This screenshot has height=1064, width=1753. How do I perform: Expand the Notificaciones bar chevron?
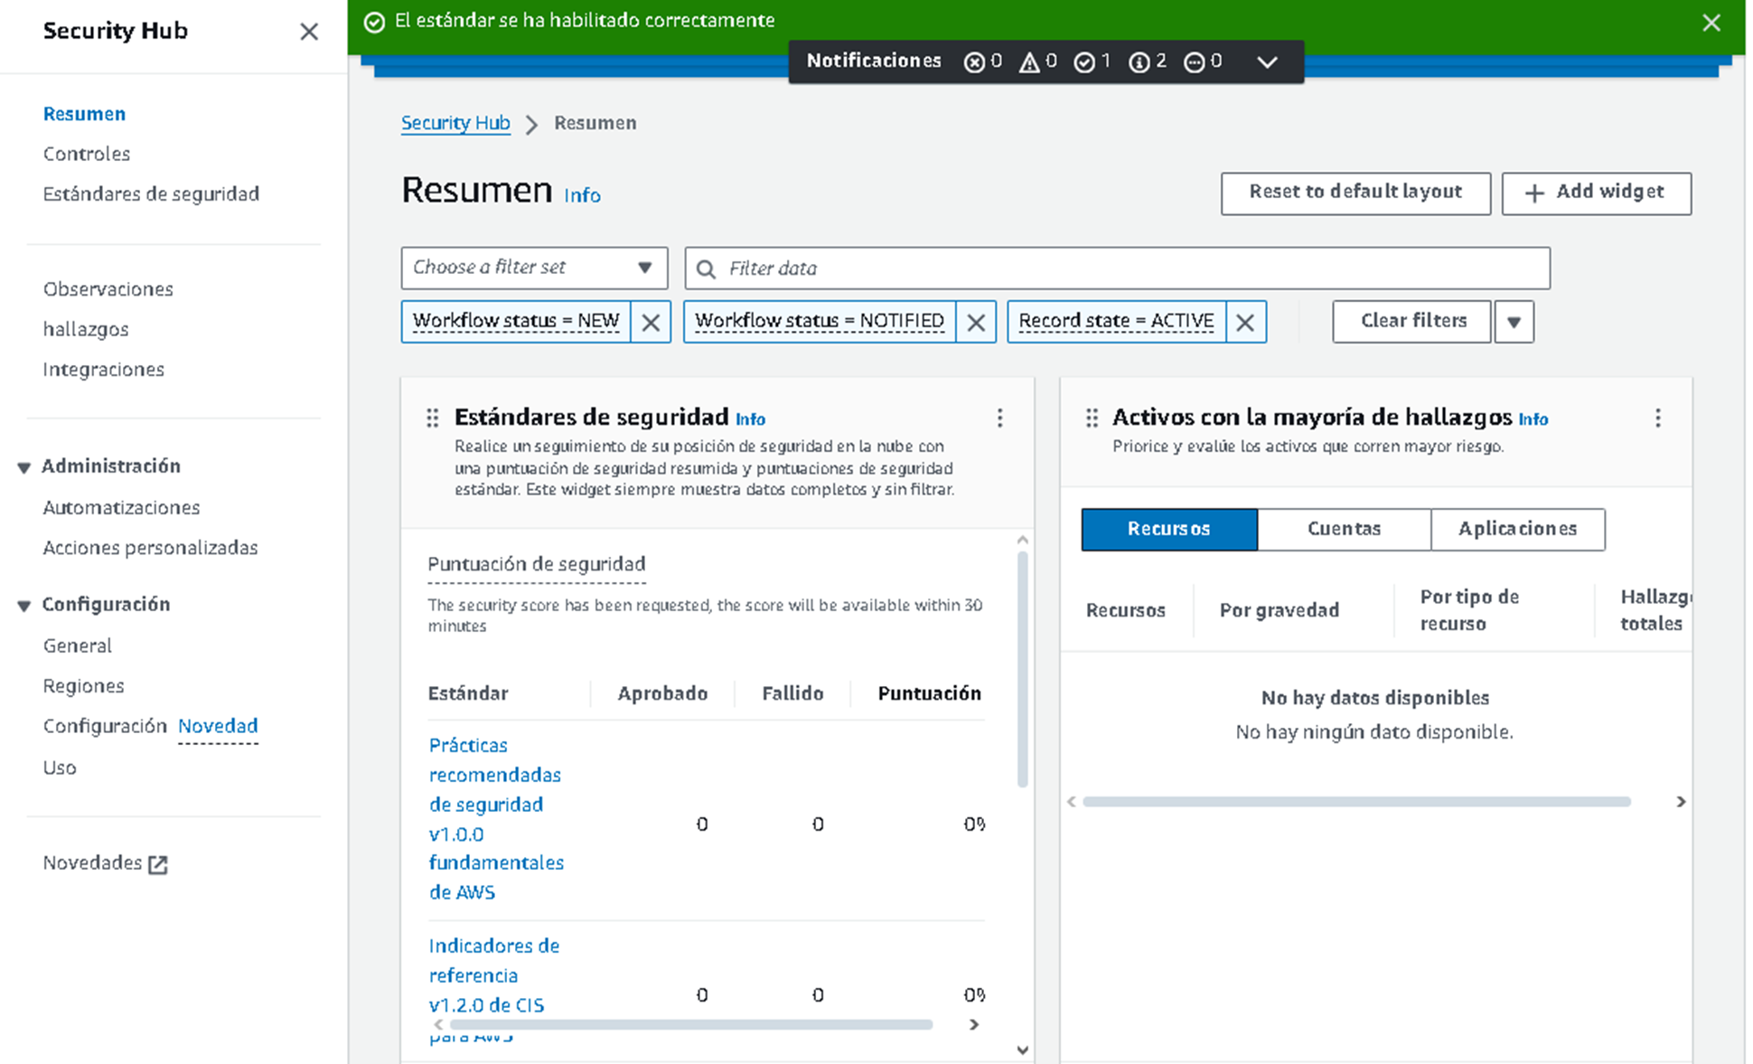click(x=1267, y=61)
